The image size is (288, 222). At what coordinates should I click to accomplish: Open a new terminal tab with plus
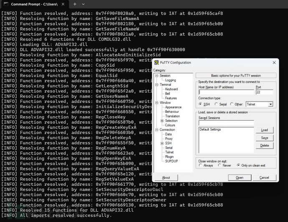[75, 4]
